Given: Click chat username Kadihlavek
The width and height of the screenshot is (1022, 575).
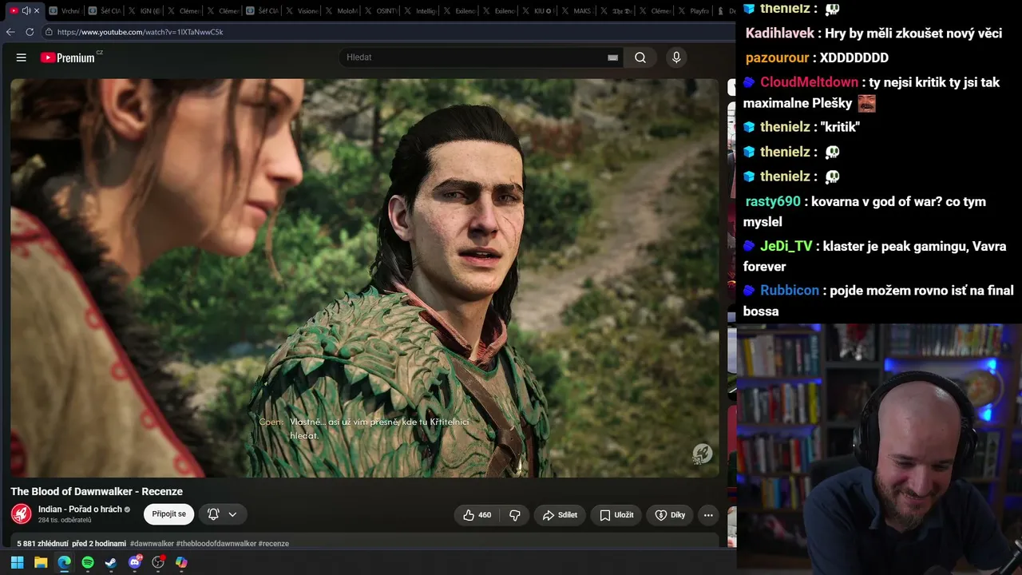Looking at the screenshot, I should (779, 34).
